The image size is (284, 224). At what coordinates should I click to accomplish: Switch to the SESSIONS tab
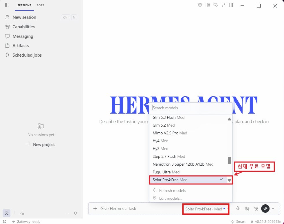point(24,5)
